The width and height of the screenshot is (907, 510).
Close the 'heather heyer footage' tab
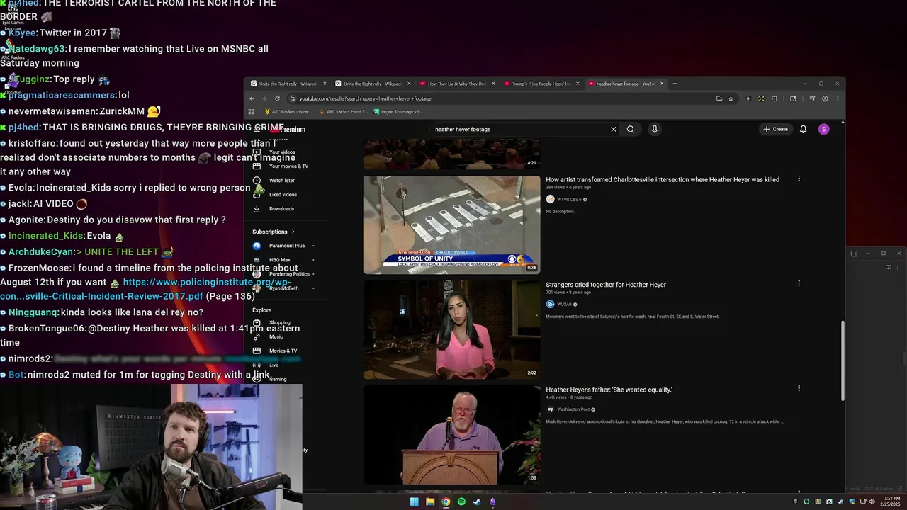662,84
